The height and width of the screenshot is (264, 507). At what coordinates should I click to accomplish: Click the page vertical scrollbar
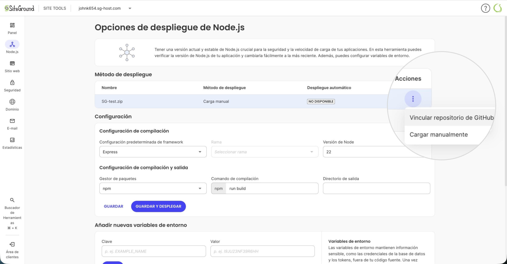point(505,102)
